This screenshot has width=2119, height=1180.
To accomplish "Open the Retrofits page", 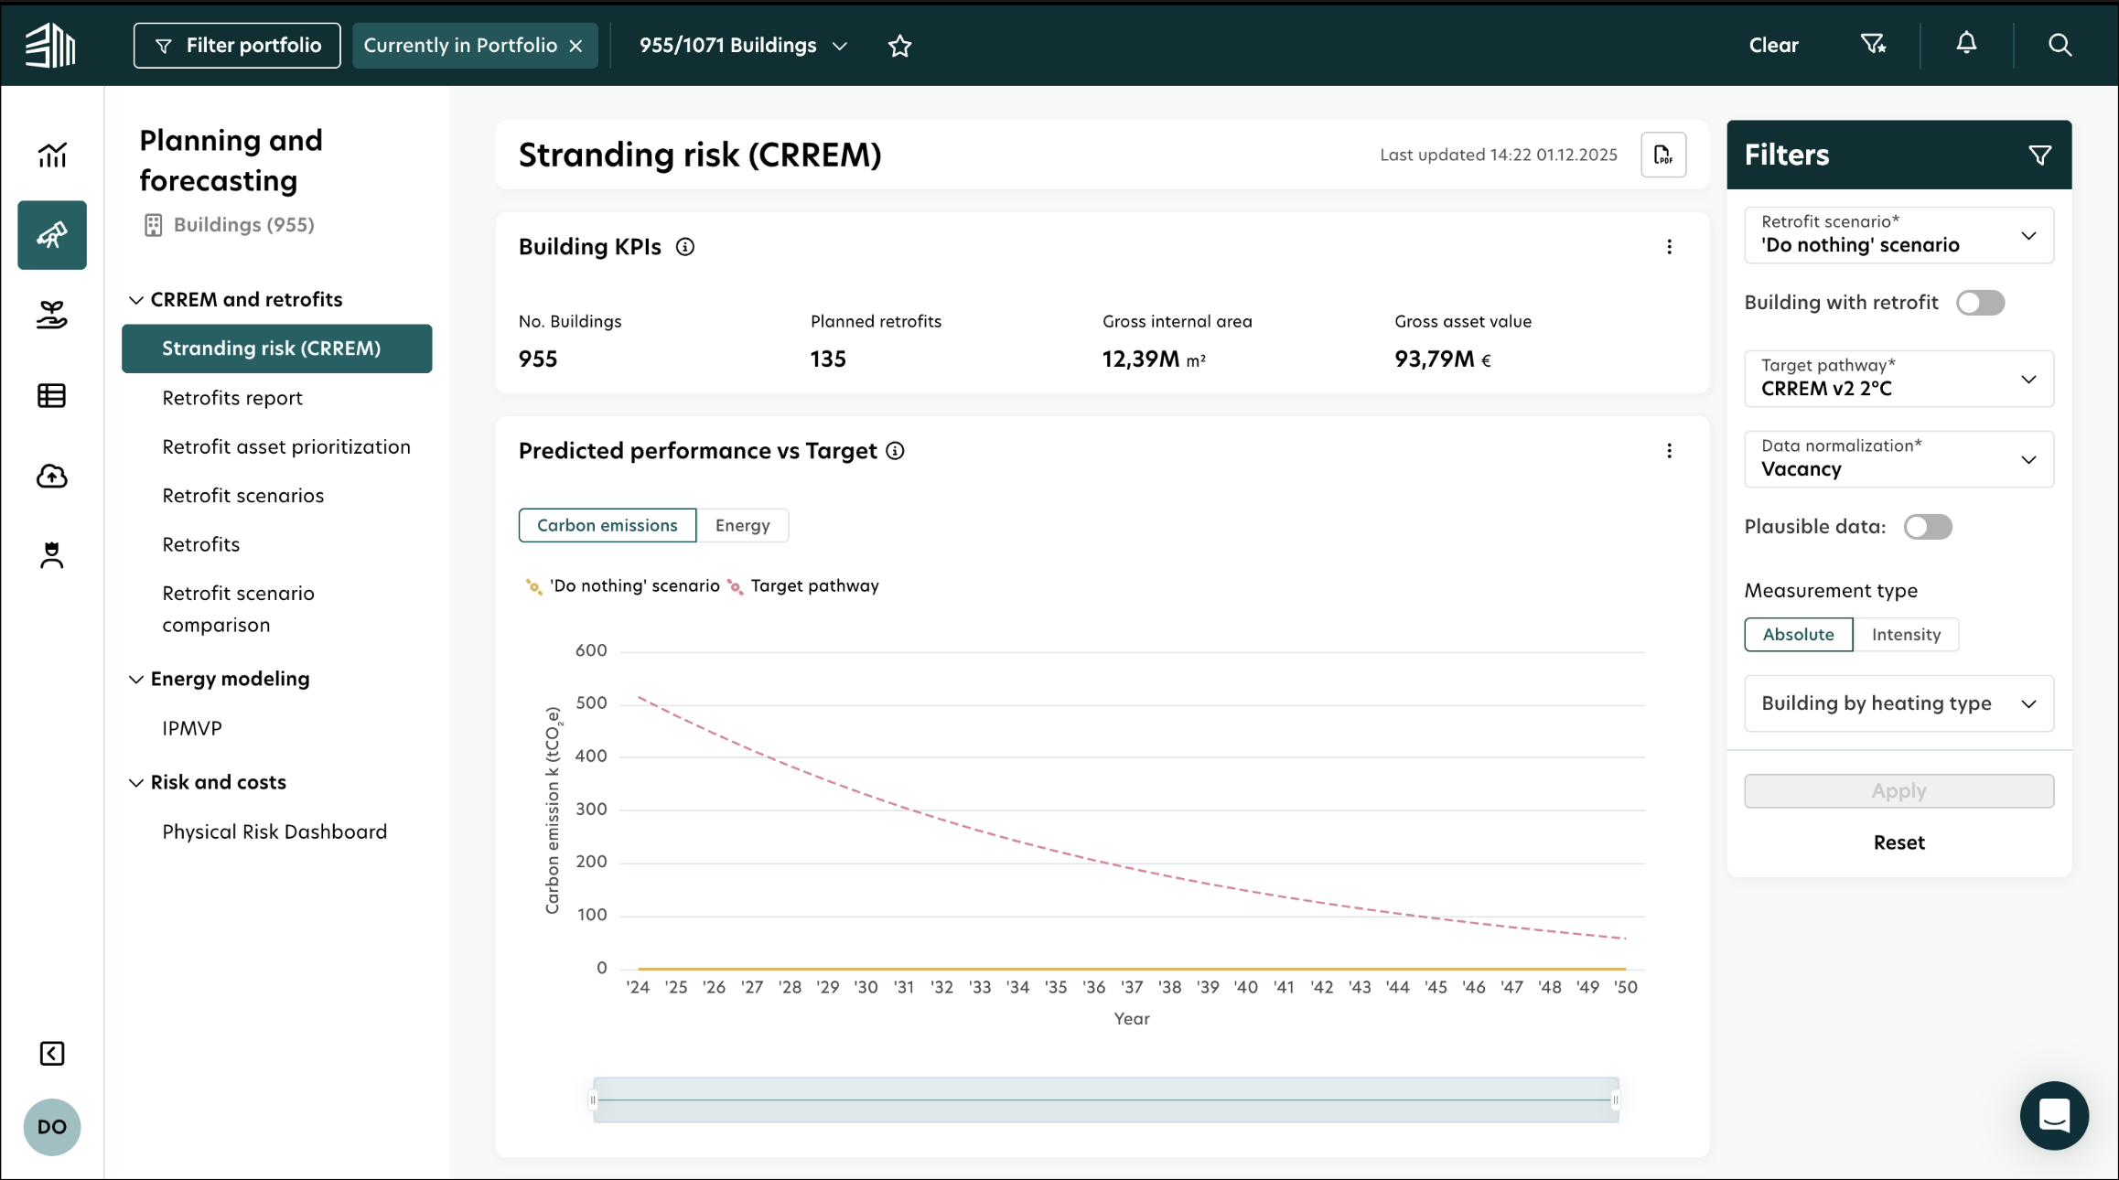I will click(x=201, y=545).
